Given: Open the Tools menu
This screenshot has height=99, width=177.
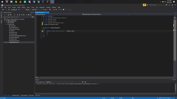Looking at the screenshot, I should pos(33,7).
